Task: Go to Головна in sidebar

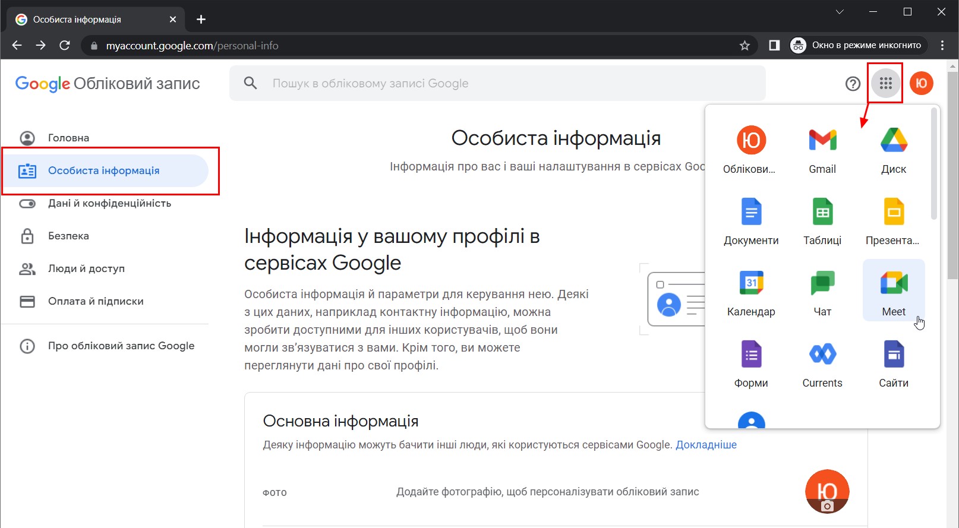Action: (x=105, y=138)
